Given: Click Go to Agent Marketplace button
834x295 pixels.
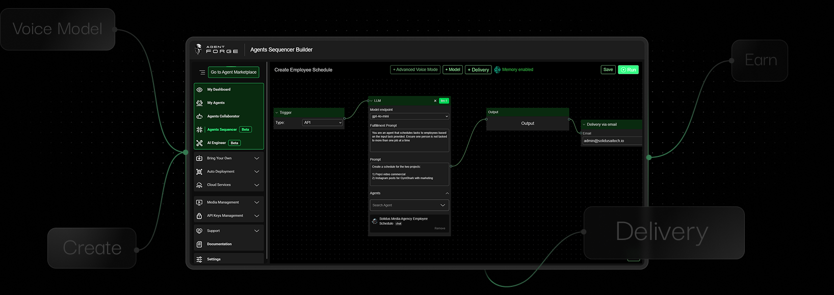Looking at the screenshot, I should [x=233, y=72].
